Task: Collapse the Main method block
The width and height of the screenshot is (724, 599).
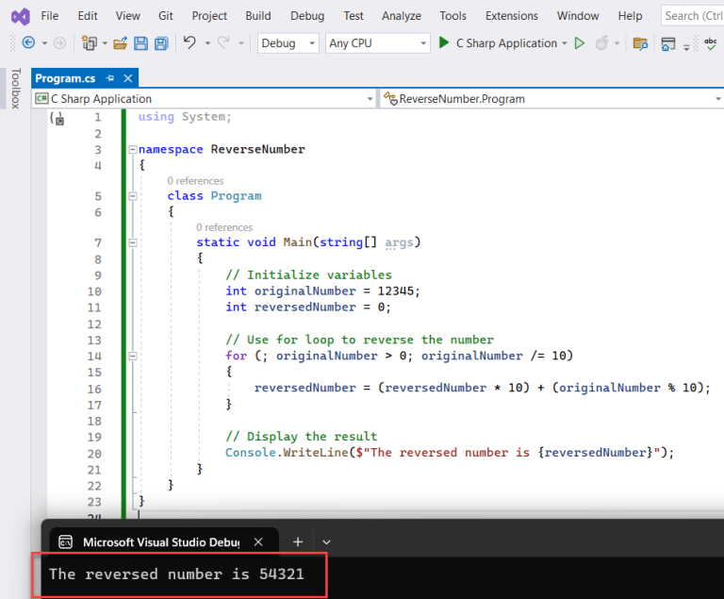Action: pyautogui.click(x=133, y=242)
